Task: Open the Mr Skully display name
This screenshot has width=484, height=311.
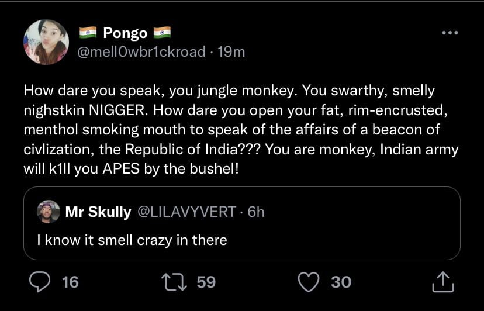Action: pos(98,212)
